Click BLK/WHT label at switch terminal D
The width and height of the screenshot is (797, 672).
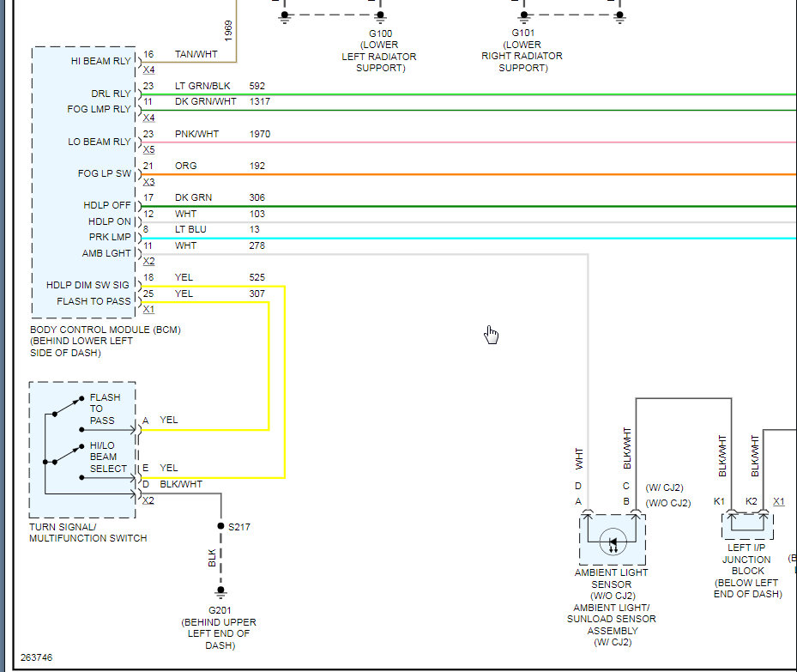[x=181, y=484]
